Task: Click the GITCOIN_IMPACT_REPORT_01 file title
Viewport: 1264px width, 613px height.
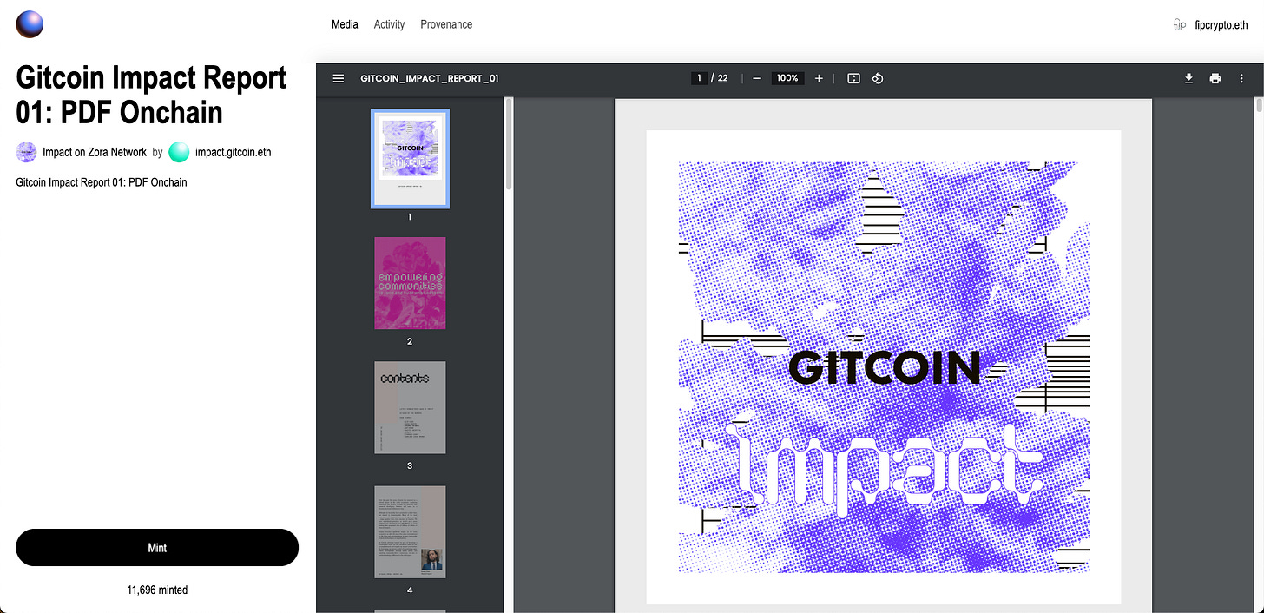Action: (430, 78)
